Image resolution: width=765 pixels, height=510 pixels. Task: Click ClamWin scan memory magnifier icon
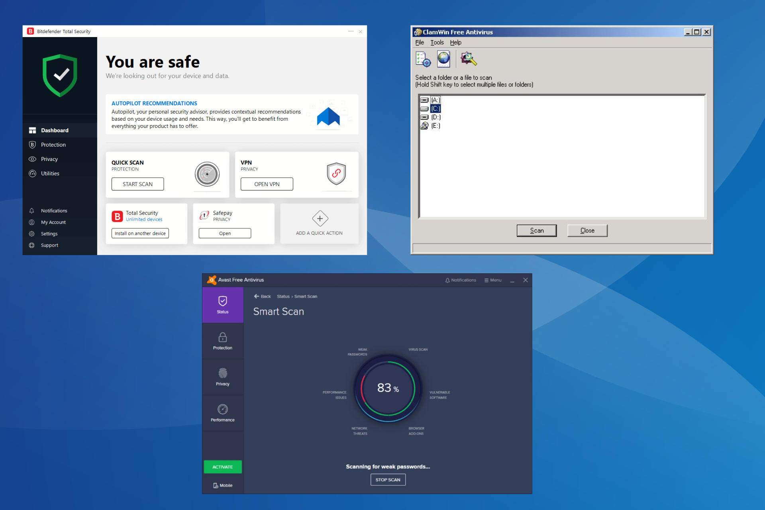point(469,59)
